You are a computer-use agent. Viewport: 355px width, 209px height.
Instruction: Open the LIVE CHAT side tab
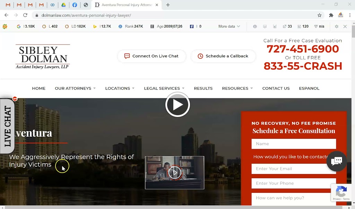[8, 126]
